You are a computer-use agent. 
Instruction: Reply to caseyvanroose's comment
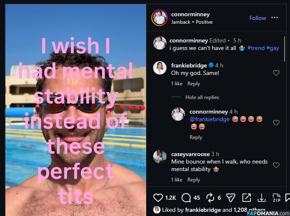coord(194,180)
